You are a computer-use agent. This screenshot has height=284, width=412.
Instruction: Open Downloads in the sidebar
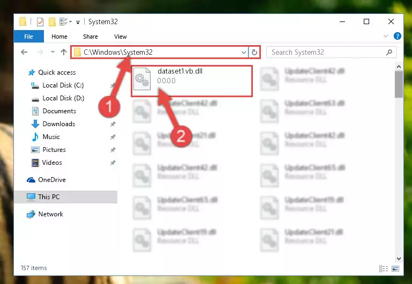coord(59,124)
